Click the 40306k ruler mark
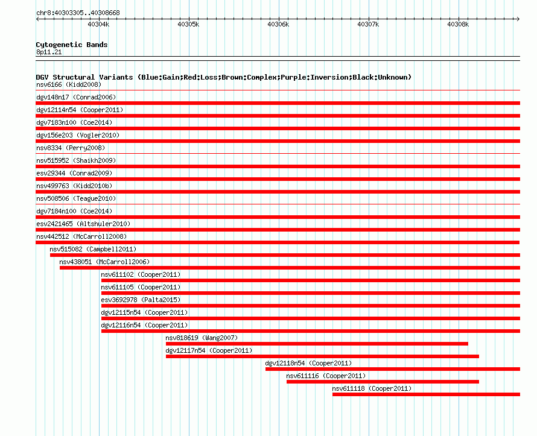Viewport: 537px width, 436px height. coord(278,24)
